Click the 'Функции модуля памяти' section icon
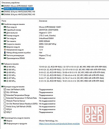Viewport: 109px width, 129px height. tap(3, 87)
